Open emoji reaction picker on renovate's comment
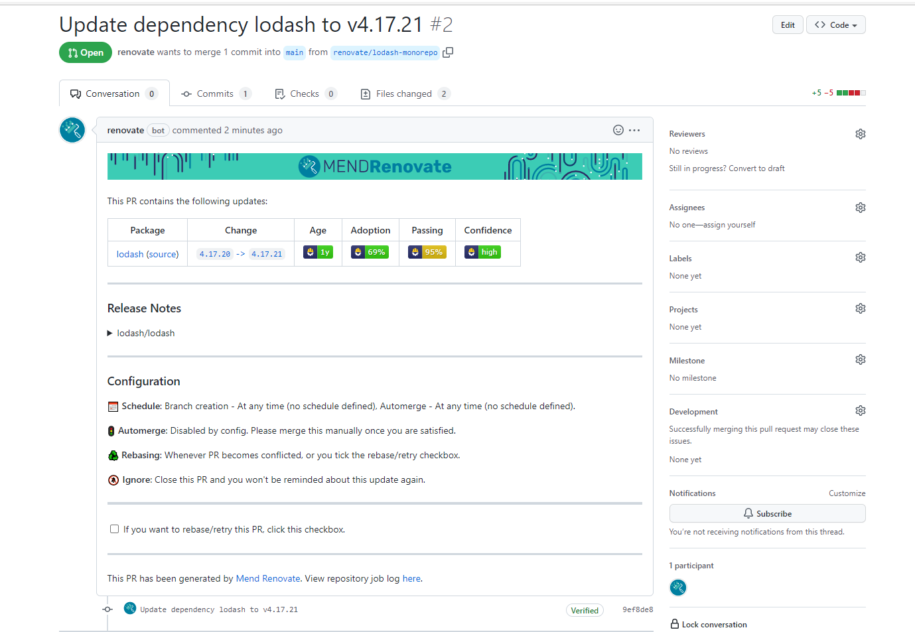This screenshot has width=915, height=632. click(x=618, y=130)
